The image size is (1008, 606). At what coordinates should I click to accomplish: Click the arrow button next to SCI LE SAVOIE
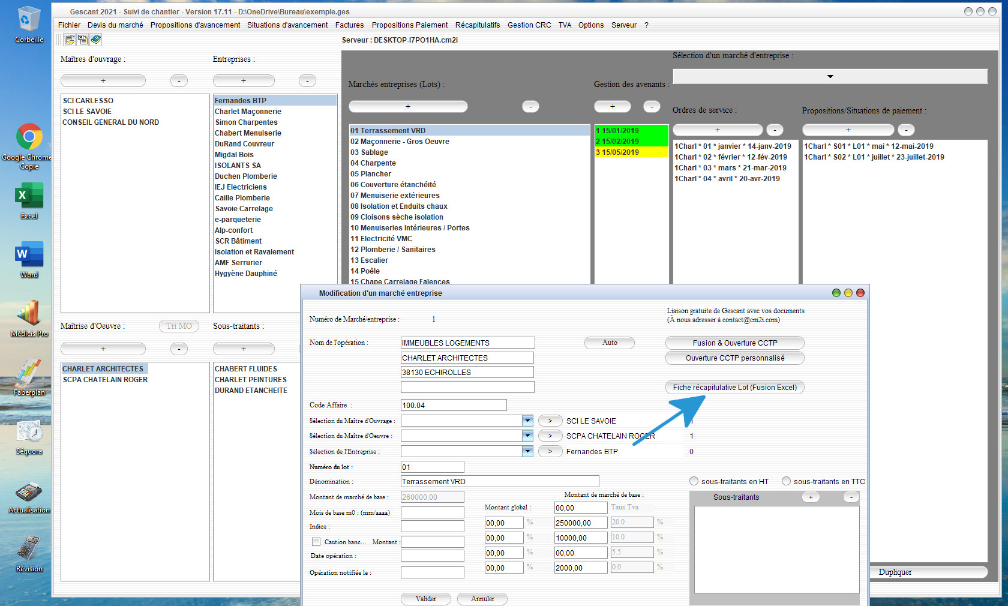click(x=550, y=421)
